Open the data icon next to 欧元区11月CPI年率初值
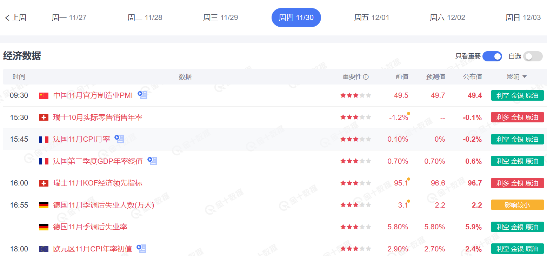 coord(142,249)
